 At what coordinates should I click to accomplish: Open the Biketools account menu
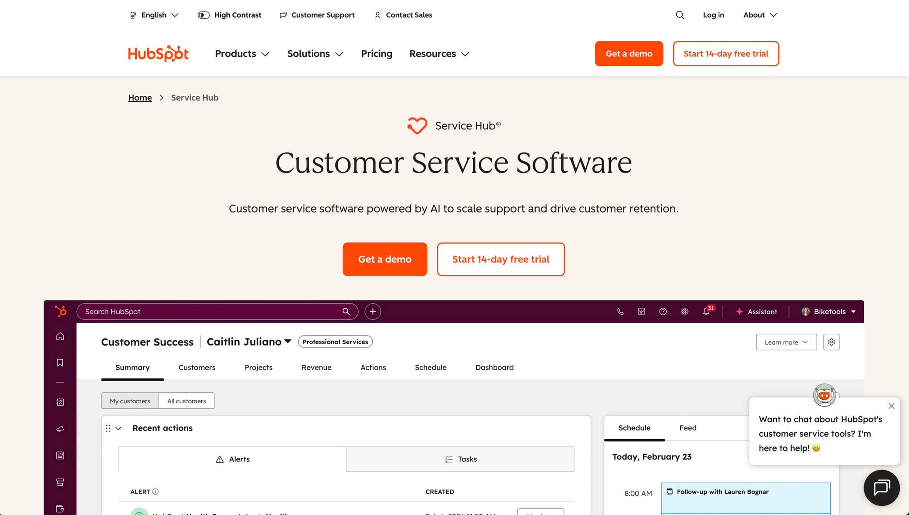click(x=829, y=312)
